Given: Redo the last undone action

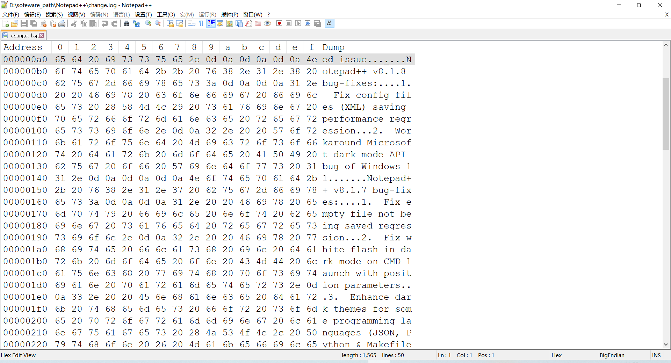Looking at the screenshot, I should point(114,23).
